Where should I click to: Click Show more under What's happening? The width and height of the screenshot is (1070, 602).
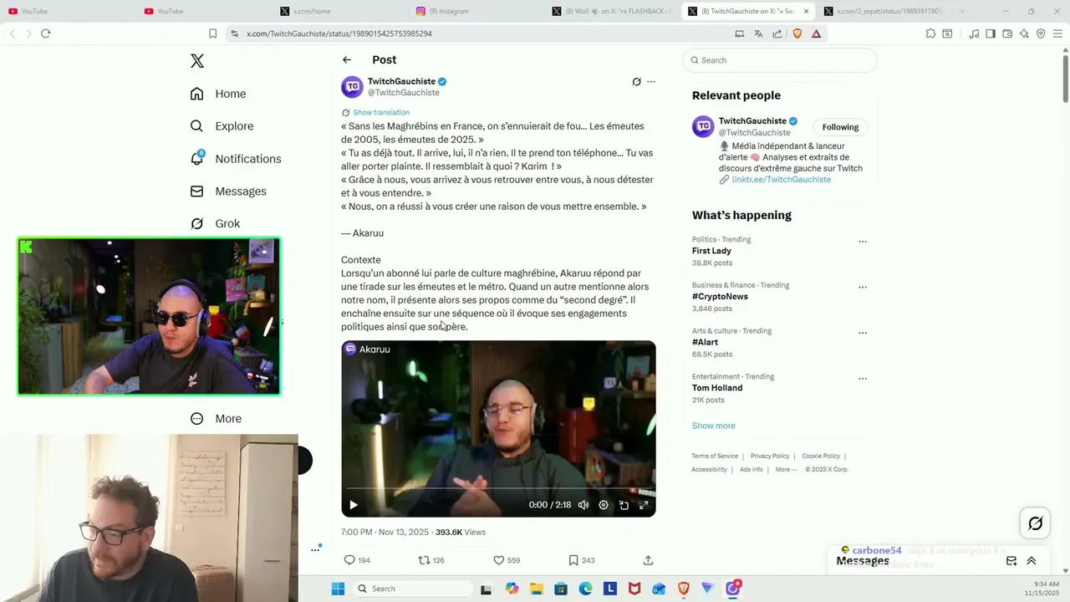pyautogui.click(x=713, y=426)
